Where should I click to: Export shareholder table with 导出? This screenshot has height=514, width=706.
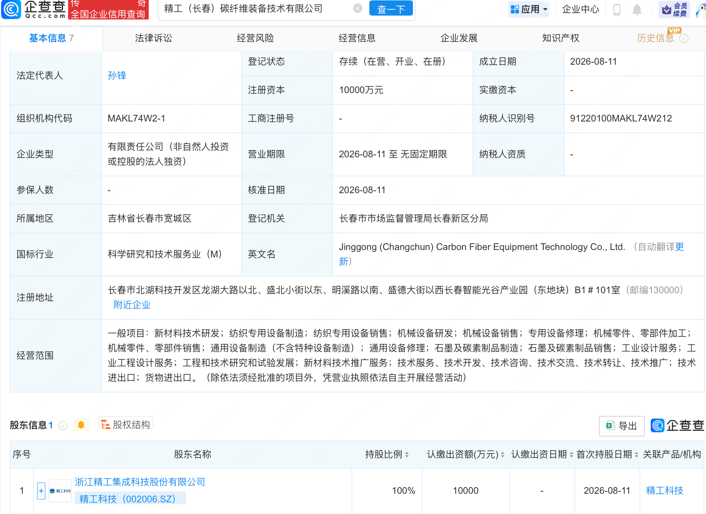pyautogui.click(x=622, y=426)
